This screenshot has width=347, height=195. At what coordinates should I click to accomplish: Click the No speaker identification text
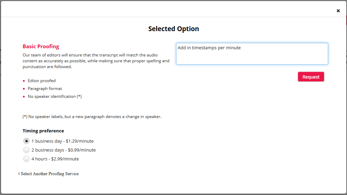click(x=55, y=96)
